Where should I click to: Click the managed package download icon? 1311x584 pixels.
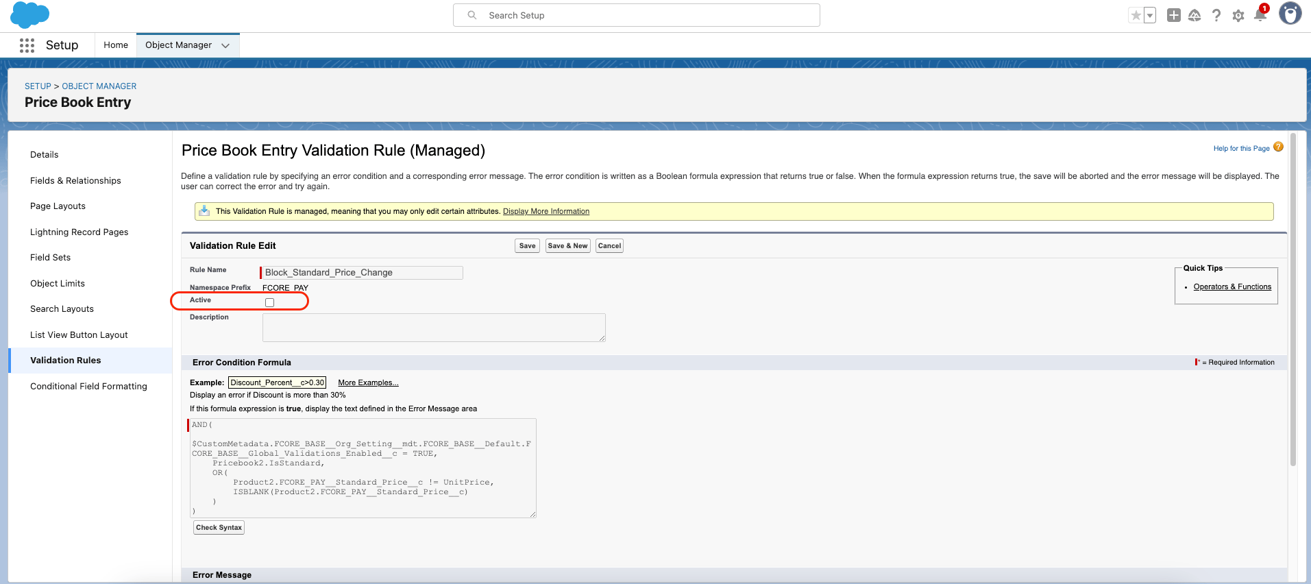click(x=204, y=210)
